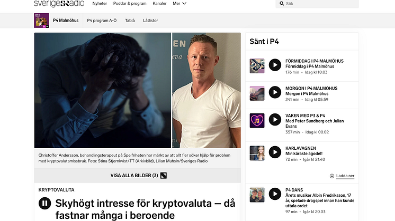
Task: Play Vaken med P3 & P4
Action: click(275, 120)
